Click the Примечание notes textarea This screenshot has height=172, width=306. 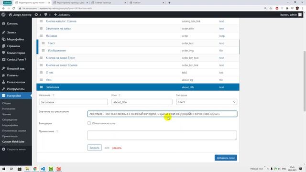162,135
